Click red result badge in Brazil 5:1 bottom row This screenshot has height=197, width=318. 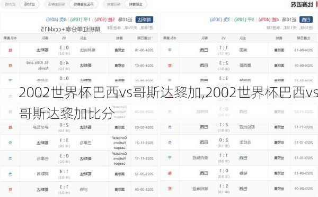pyautogui.click(x=170, y=189)
